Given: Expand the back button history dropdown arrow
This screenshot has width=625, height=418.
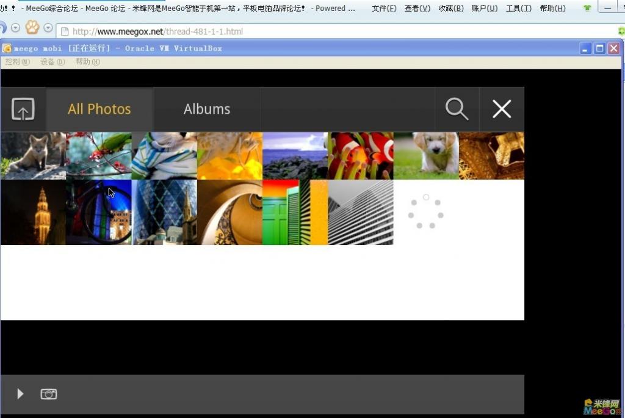Looking at the screenshot, I should 15,28.
